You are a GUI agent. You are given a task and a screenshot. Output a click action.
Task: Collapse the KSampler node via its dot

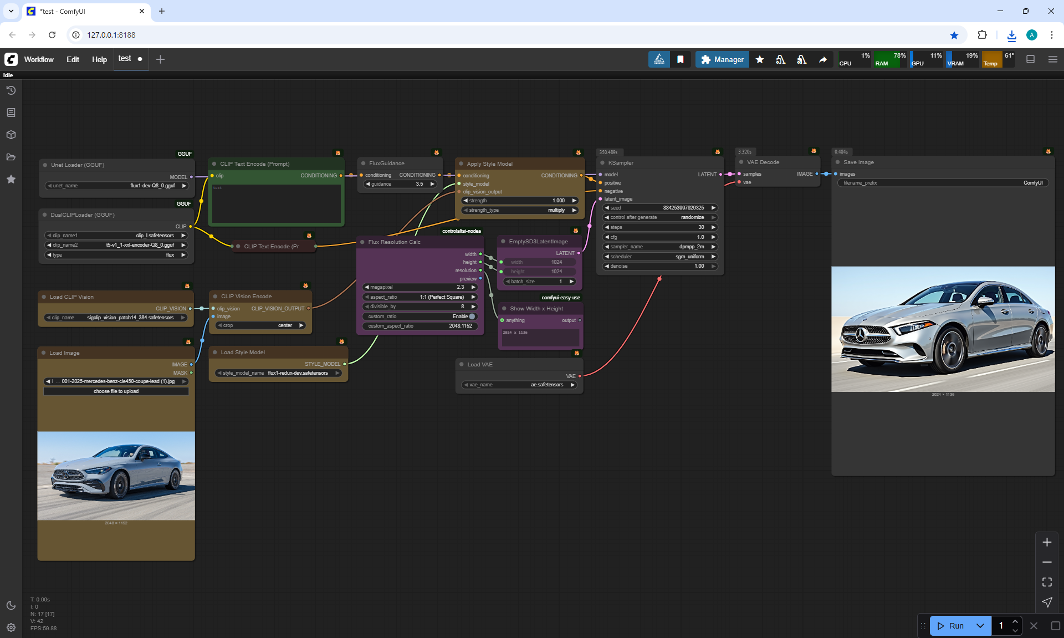pyautogui.click(x=602, y=163)
